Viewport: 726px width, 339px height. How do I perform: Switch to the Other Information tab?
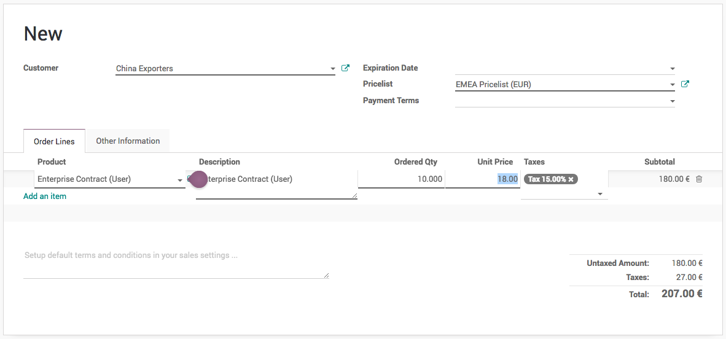point(128,141)
